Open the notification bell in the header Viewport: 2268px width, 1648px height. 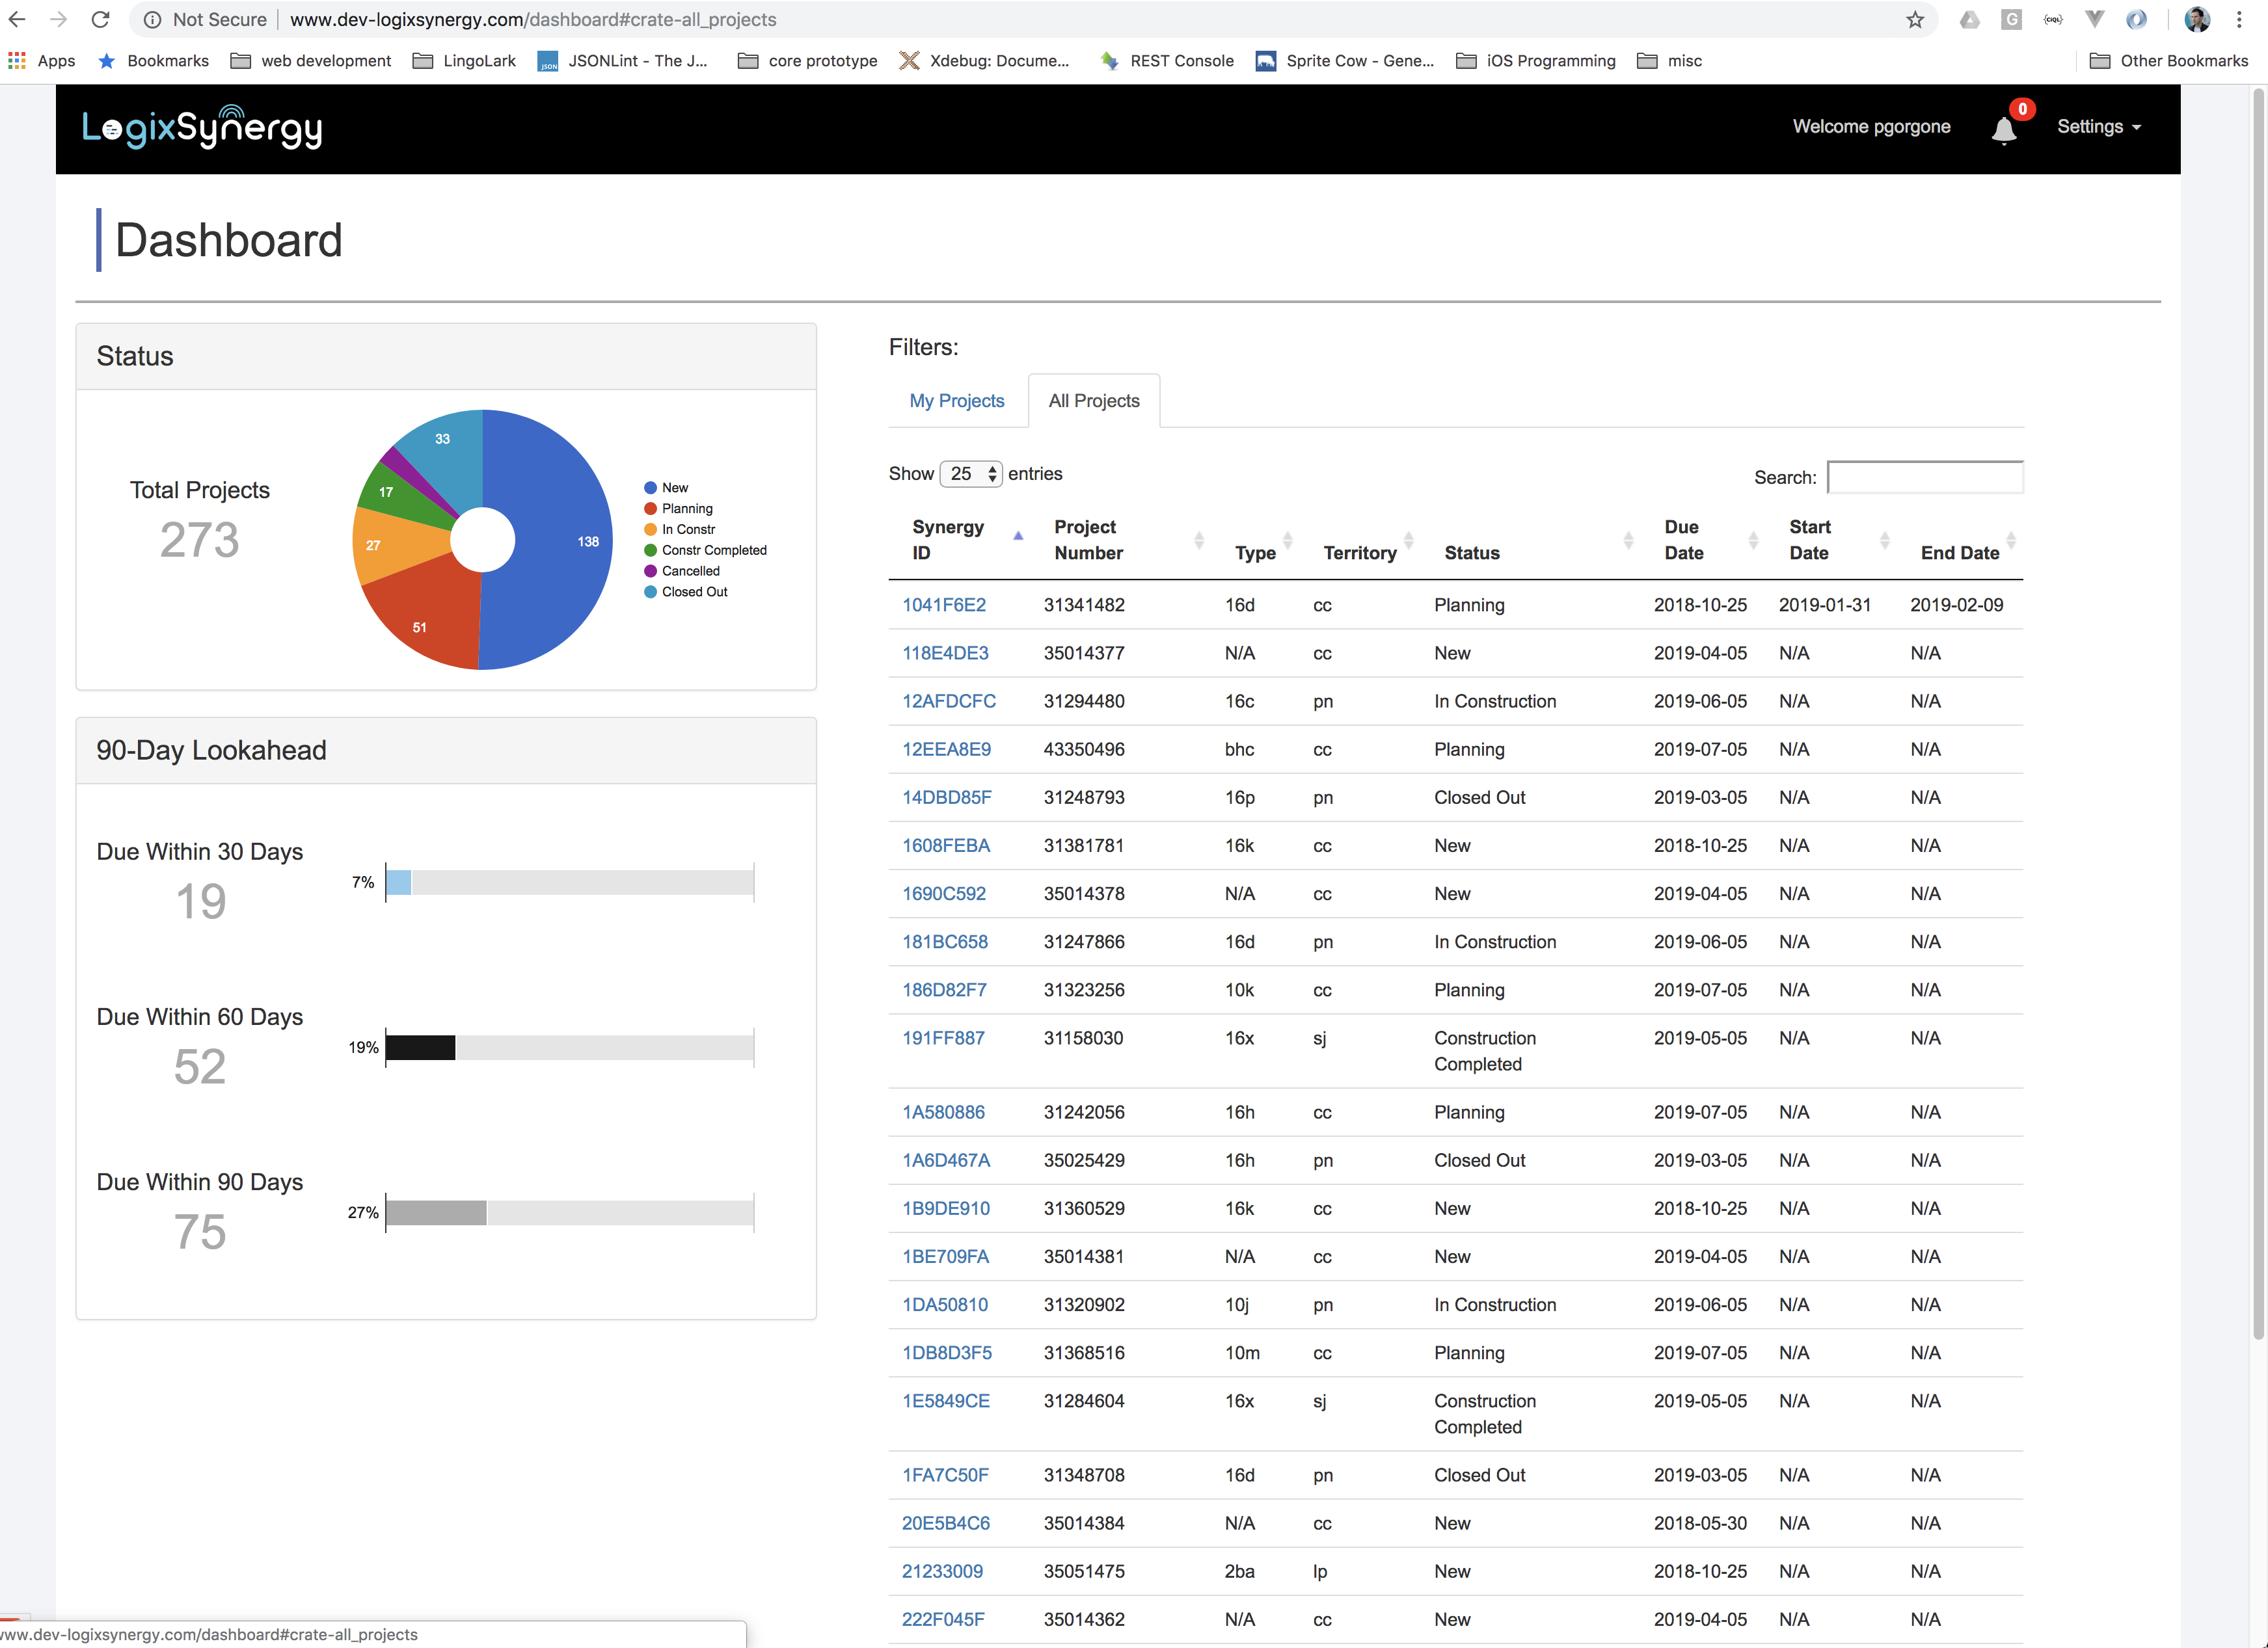[2003, 128]
